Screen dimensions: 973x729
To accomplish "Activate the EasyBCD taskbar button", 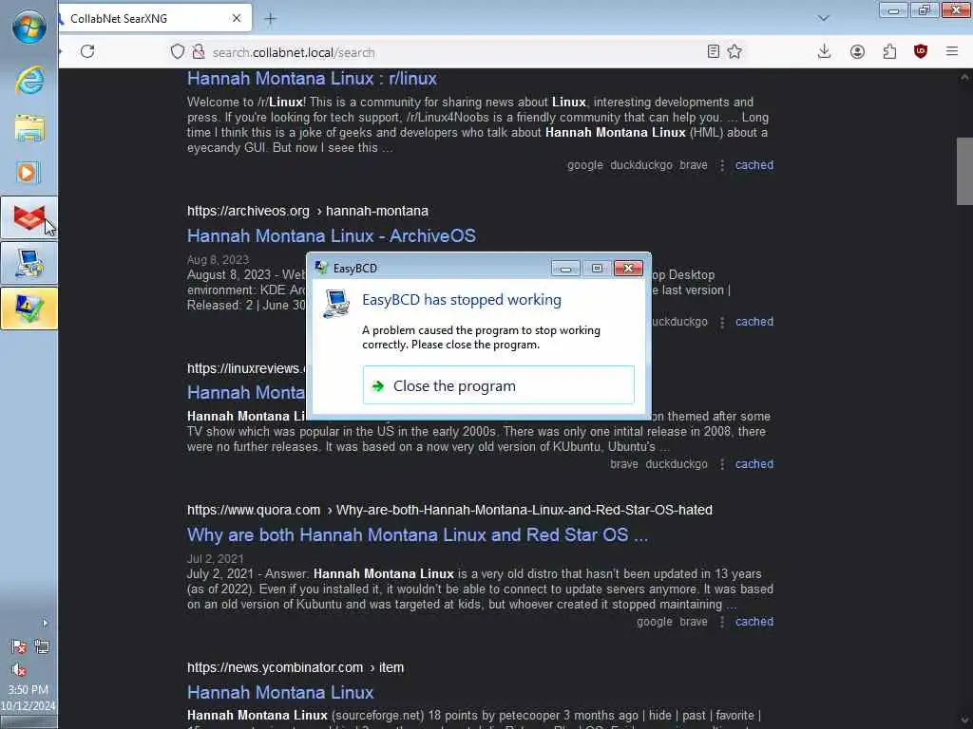I will coord(29,263).
